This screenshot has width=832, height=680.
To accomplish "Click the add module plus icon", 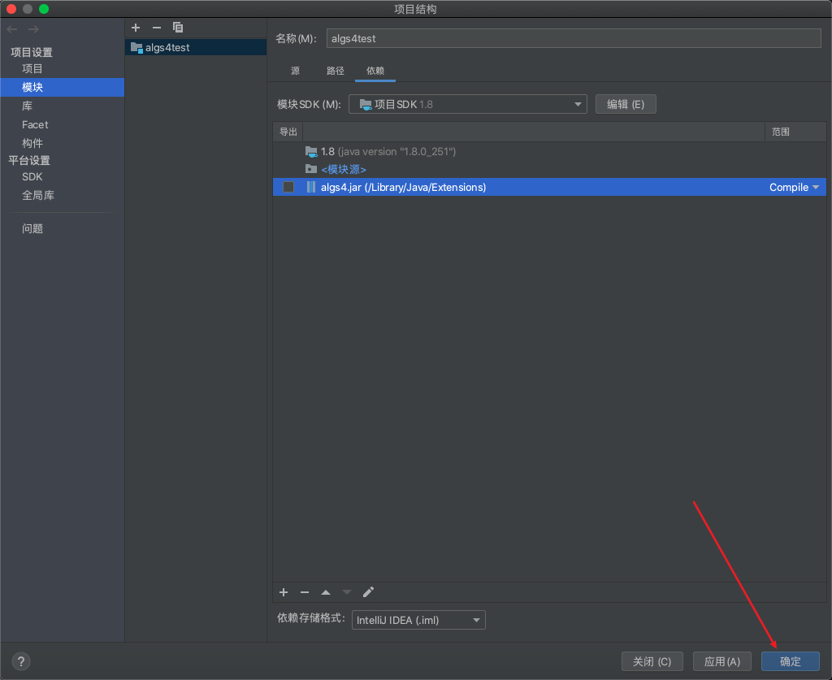I will coord(136,28).
